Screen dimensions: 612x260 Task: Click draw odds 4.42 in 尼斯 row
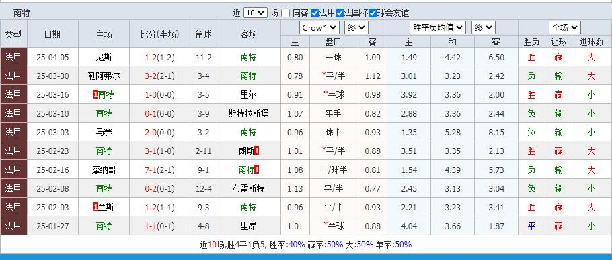(453, 58)
